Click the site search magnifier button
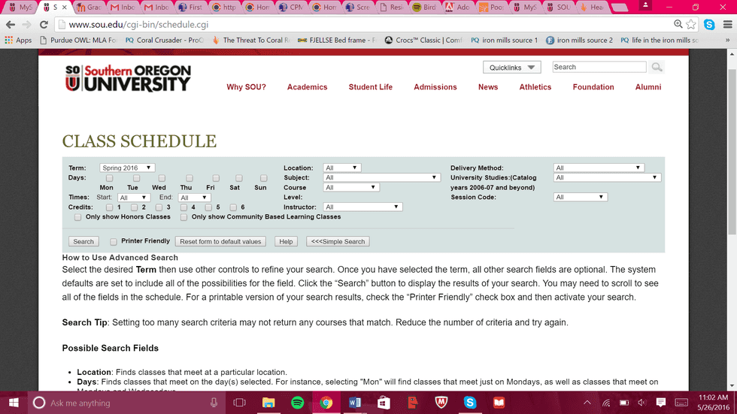The width and height of the screenshot is (737, 414). point(657,67)
